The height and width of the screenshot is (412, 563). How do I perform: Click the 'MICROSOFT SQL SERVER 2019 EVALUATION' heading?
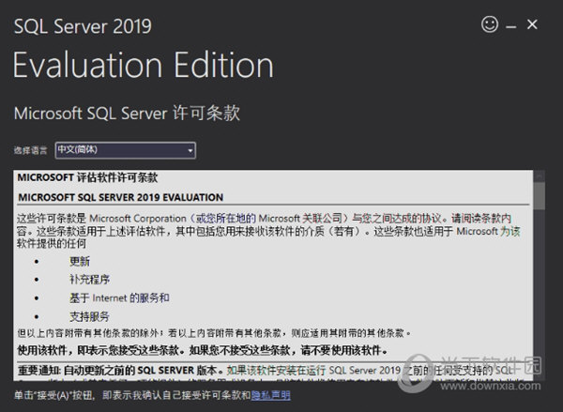pos(121,197)
